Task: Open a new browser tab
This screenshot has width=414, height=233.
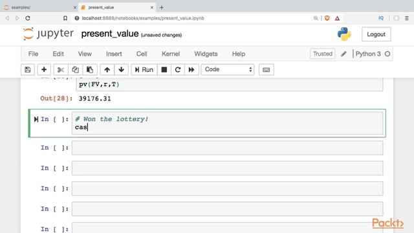Action: (162, 7)
